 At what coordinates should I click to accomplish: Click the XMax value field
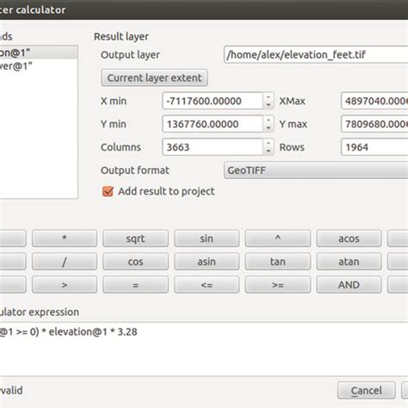[374, 101]
